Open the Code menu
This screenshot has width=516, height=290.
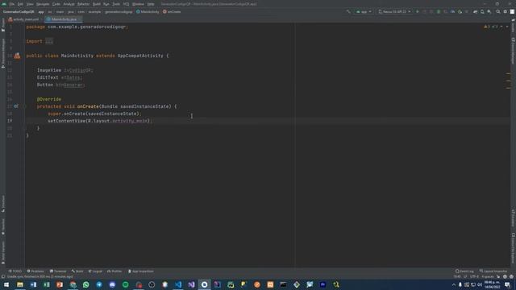56,4
